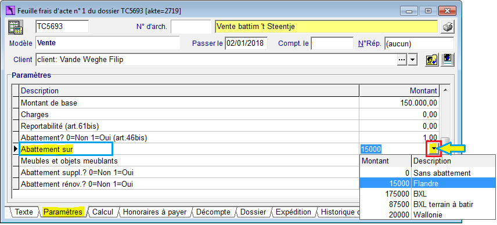497x225 pixels.
Task: Click the scroll-up arrow of parameters grid
Action: [445, 90]
